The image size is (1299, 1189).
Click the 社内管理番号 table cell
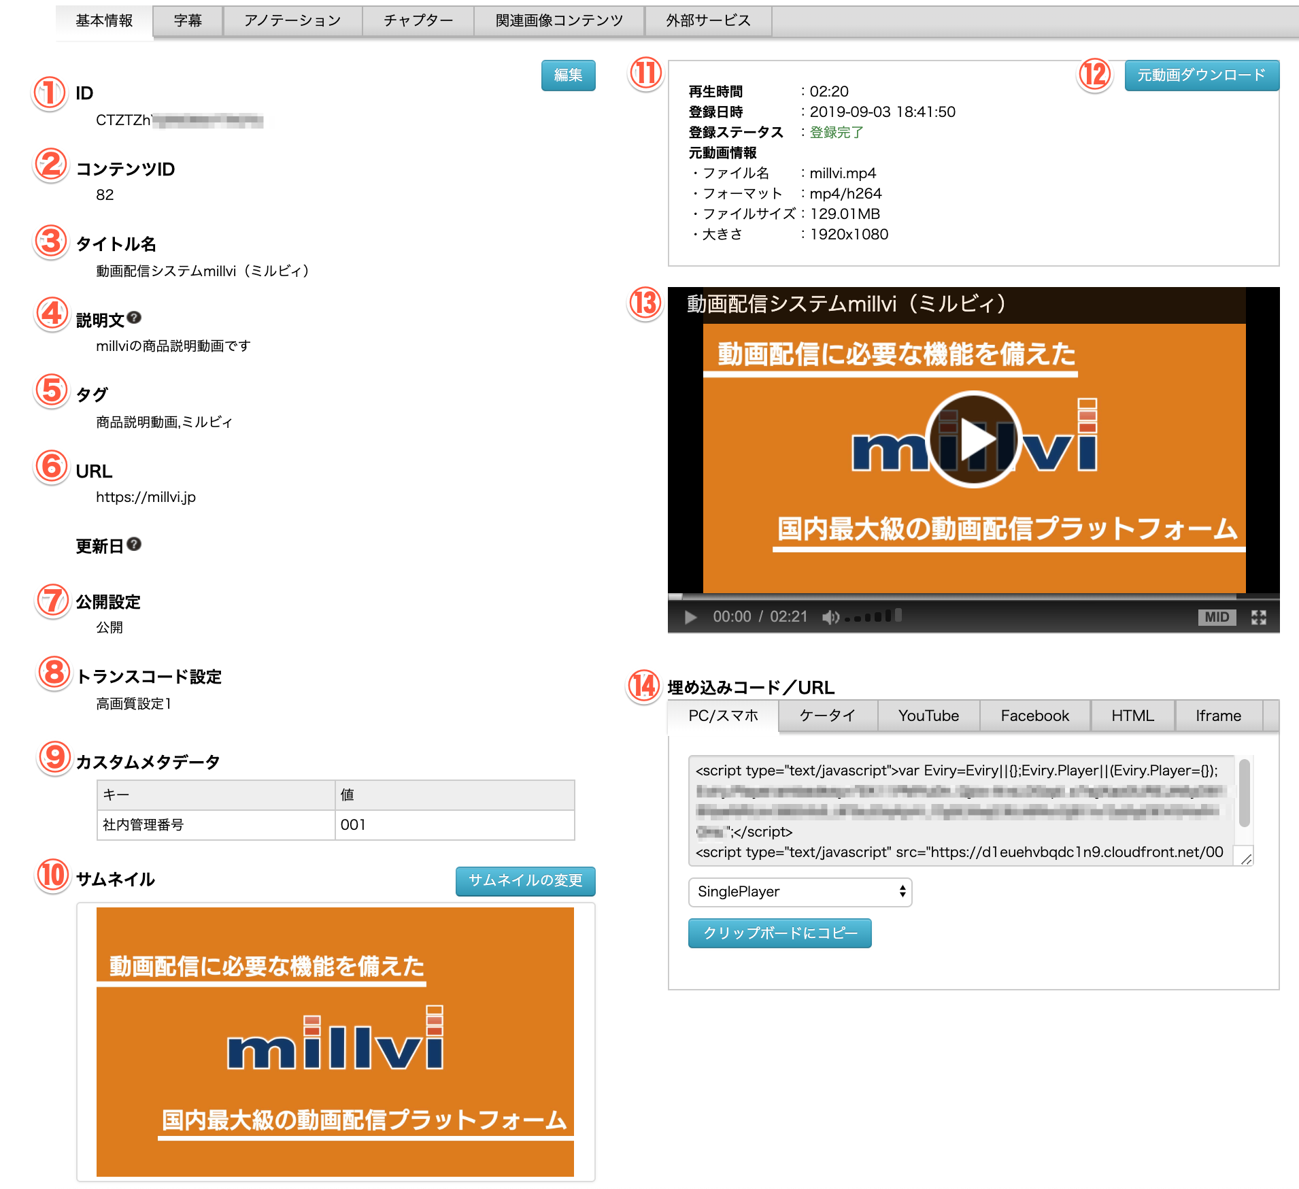(x=216, y=824)
